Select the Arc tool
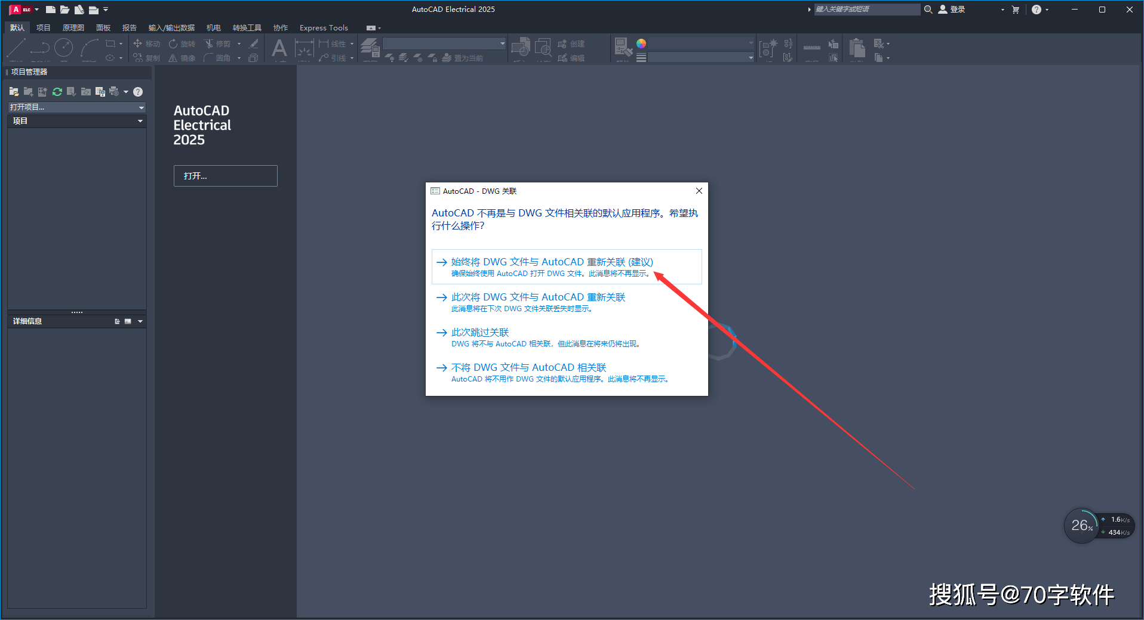 [89, 48]
